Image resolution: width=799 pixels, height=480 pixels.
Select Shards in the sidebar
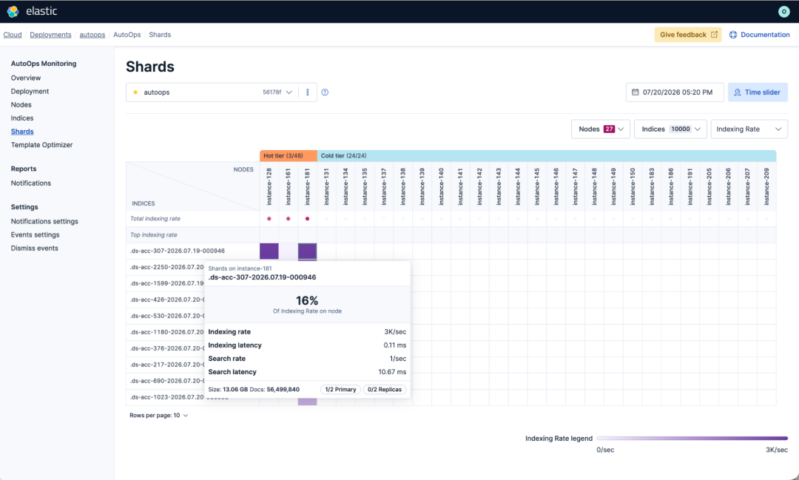[22, 132]
